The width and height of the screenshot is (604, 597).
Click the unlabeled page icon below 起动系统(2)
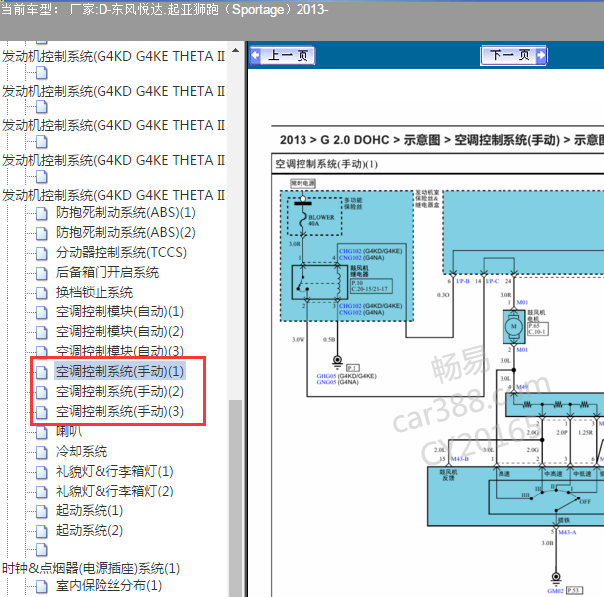[x=42, y=550]
